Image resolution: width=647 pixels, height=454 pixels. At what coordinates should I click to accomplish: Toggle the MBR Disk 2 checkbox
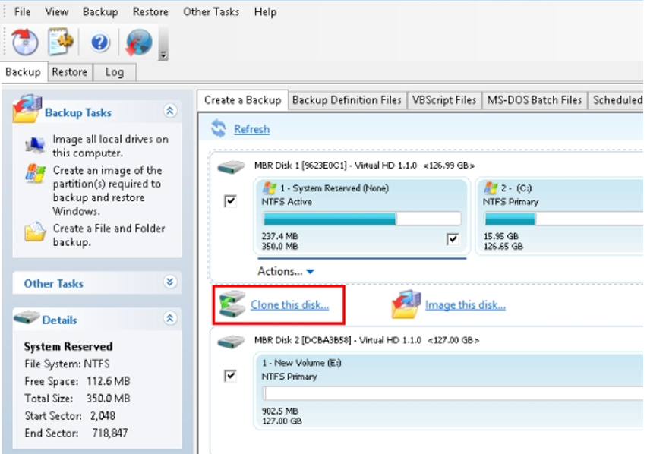[x=230, y=376]
